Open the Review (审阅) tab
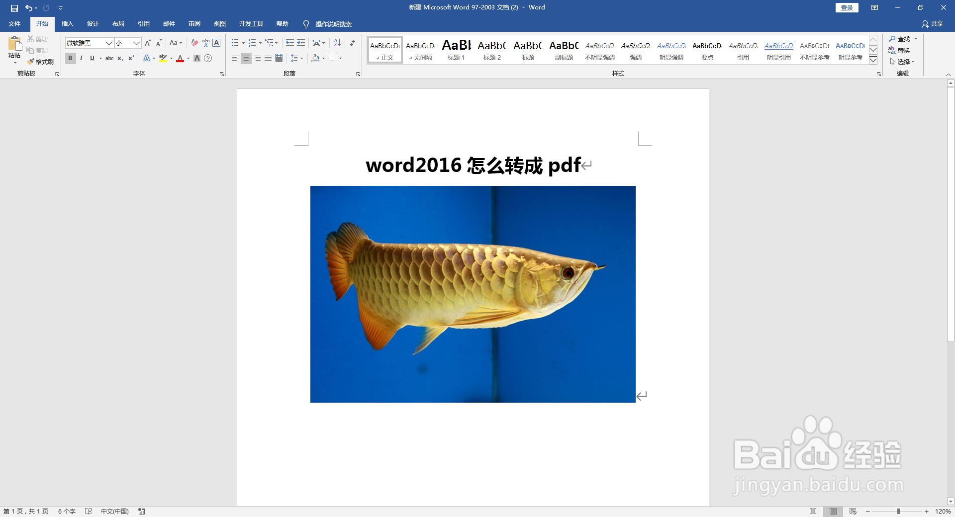The width and height of the screenshot is (955, 517). (194, 24)
